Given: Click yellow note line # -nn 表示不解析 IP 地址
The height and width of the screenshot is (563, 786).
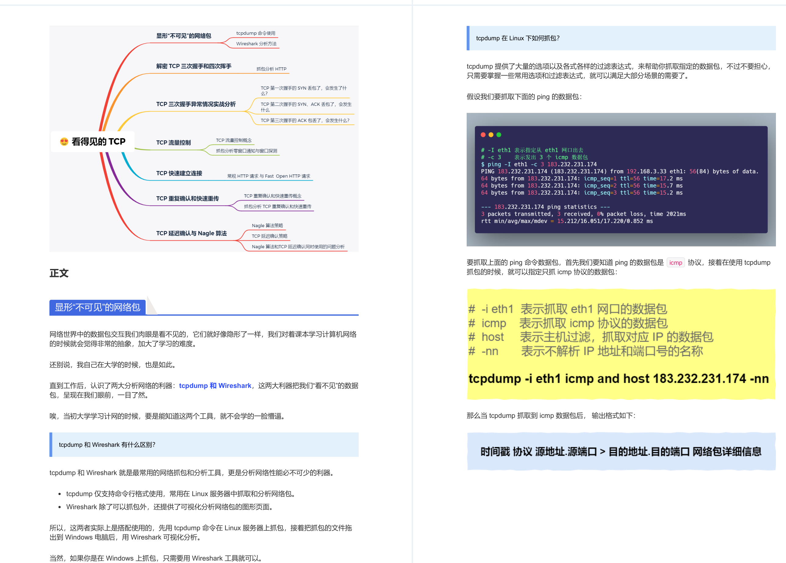Looking at the screenshot, I should pos(586,351).
